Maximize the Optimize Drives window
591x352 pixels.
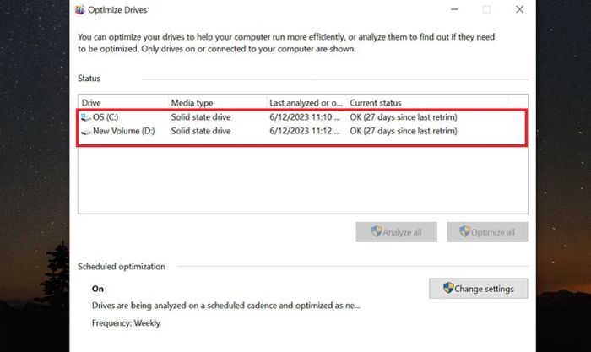(x=486, y=10)
